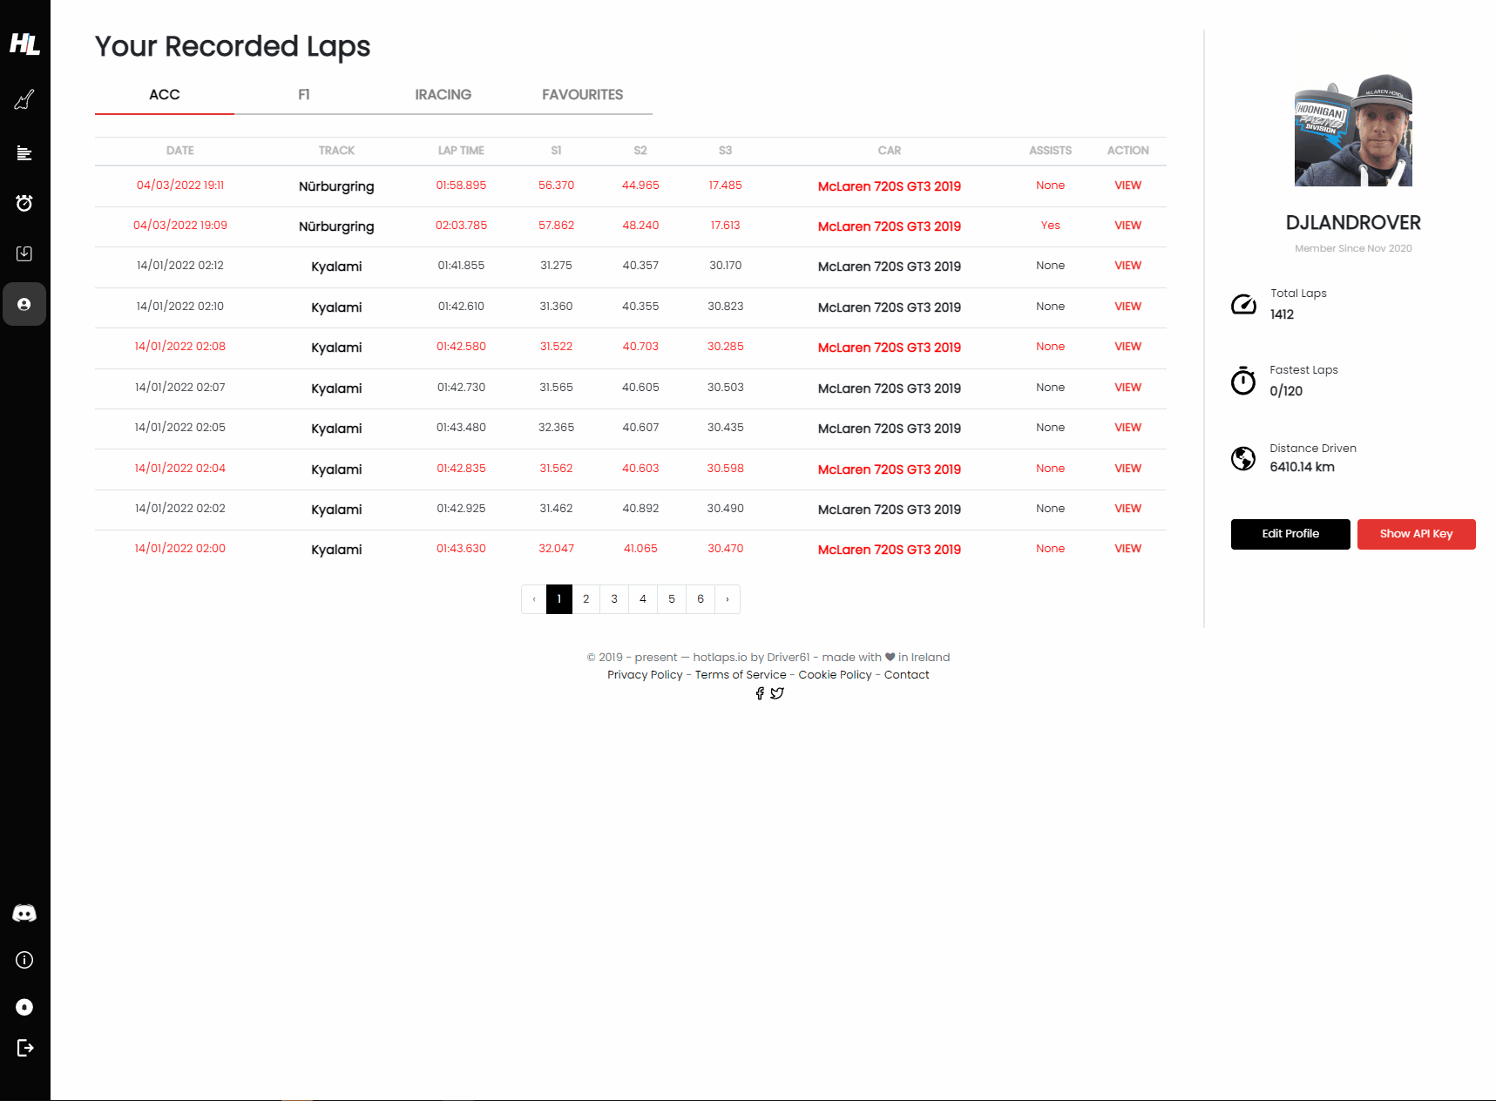
Task: Select page 1 in pagination
Action: 559,599
